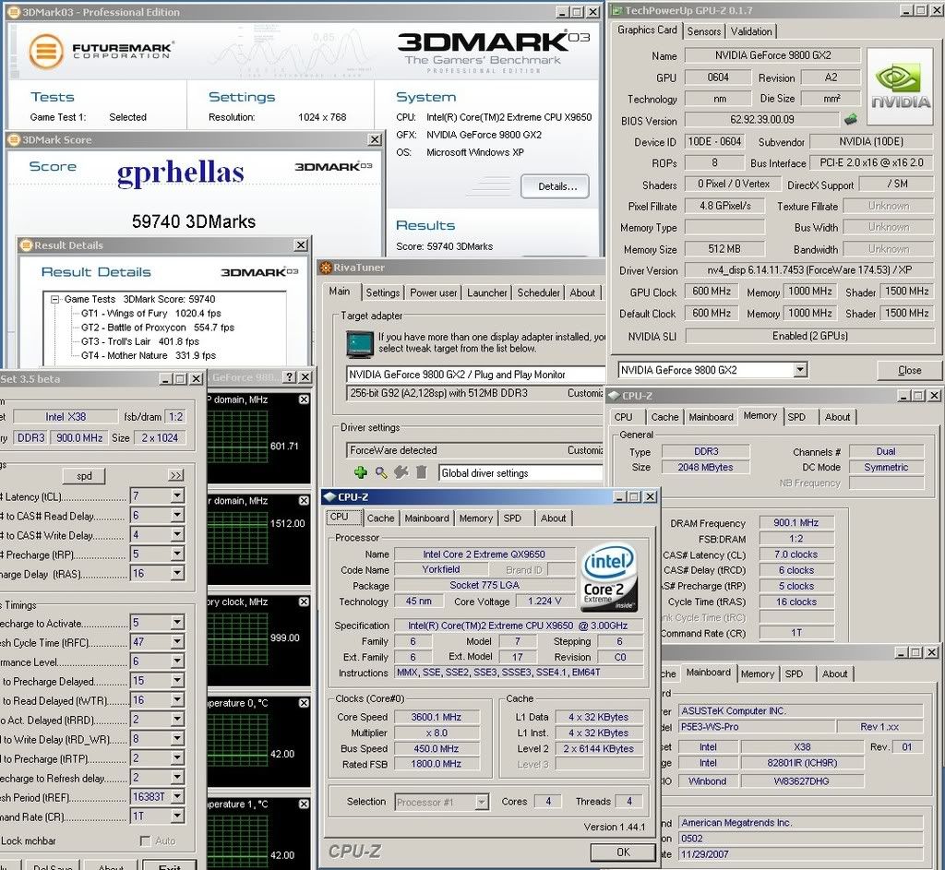Image resolution: width=945 pixels, height=870 pixels.
Task: Close the 3DMark Score window
Action: [375, 140]
